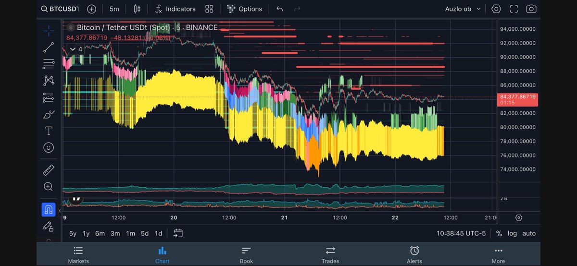Image resolution: width=577 pixels, height=266 pixels.
Task: Expand the Auzlo ob layout dropdown
Action: (x=462, y=9)
